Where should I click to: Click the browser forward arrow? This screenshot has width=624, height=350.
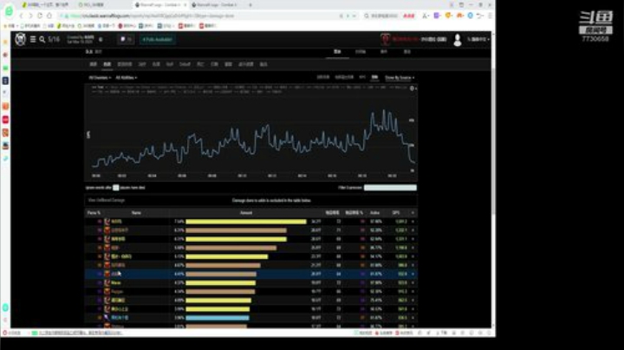[x=30, y=16]
